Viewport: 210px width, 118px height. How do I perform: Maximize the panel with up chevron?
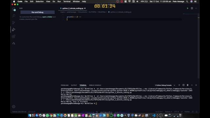(x=192, y=85)
